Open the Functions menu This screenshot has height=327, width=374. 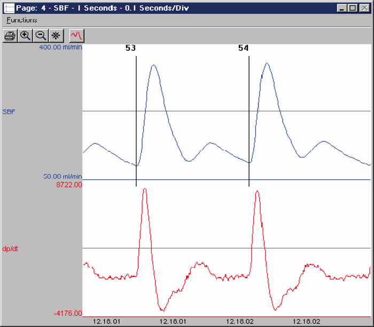[21, 20]
